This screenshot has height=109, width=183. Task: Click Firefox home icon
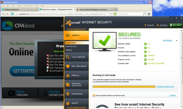[149, 14]
